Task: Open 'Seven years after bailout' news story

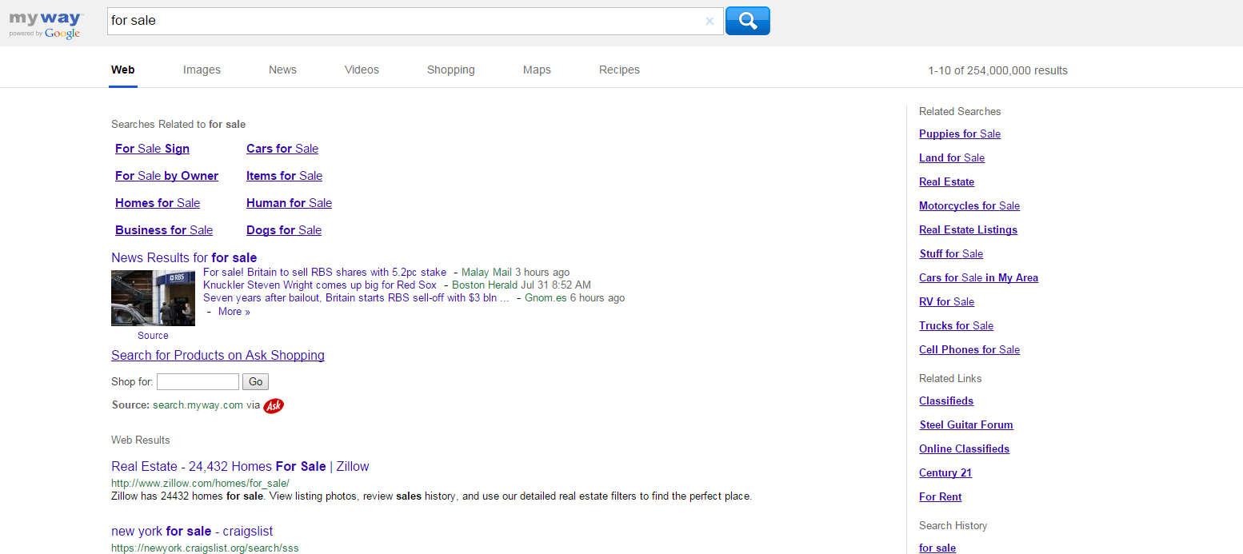Action: 356,298
